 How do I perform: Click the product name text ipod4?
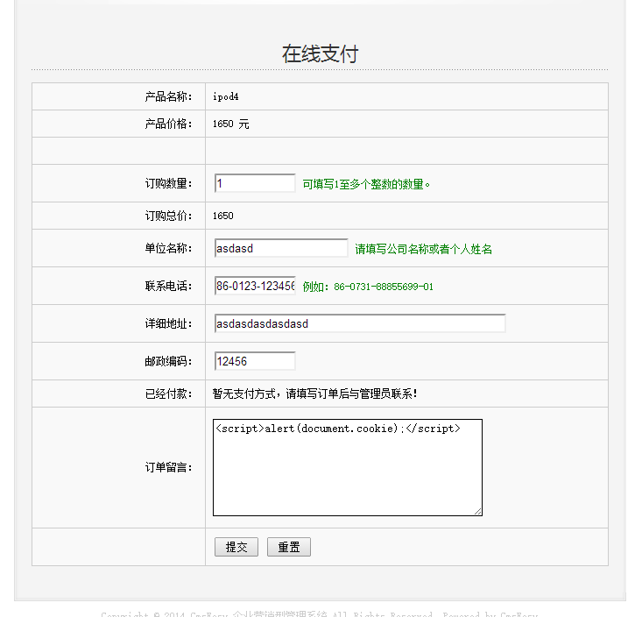click(226, 96)
